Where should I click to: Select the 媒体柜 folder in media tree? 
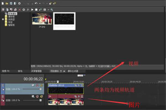(x=11, y=17)
